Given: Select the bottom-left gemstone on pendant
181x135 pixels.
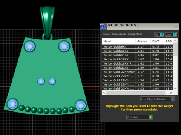Looking at the screenshot, I should point(12,104).
